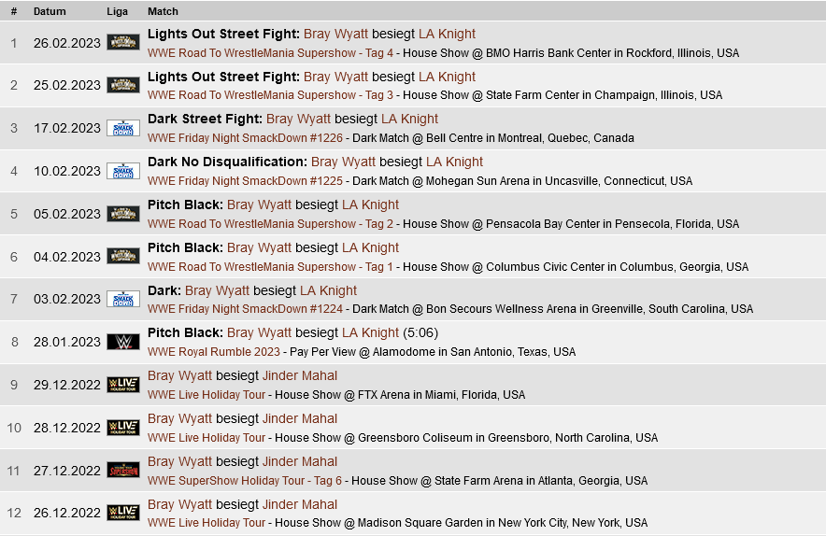The height and width of the screenshot is (536, 826).
Task: Click LA Knight in the Royal Rumble match
Action: click(x=370, y=332)
